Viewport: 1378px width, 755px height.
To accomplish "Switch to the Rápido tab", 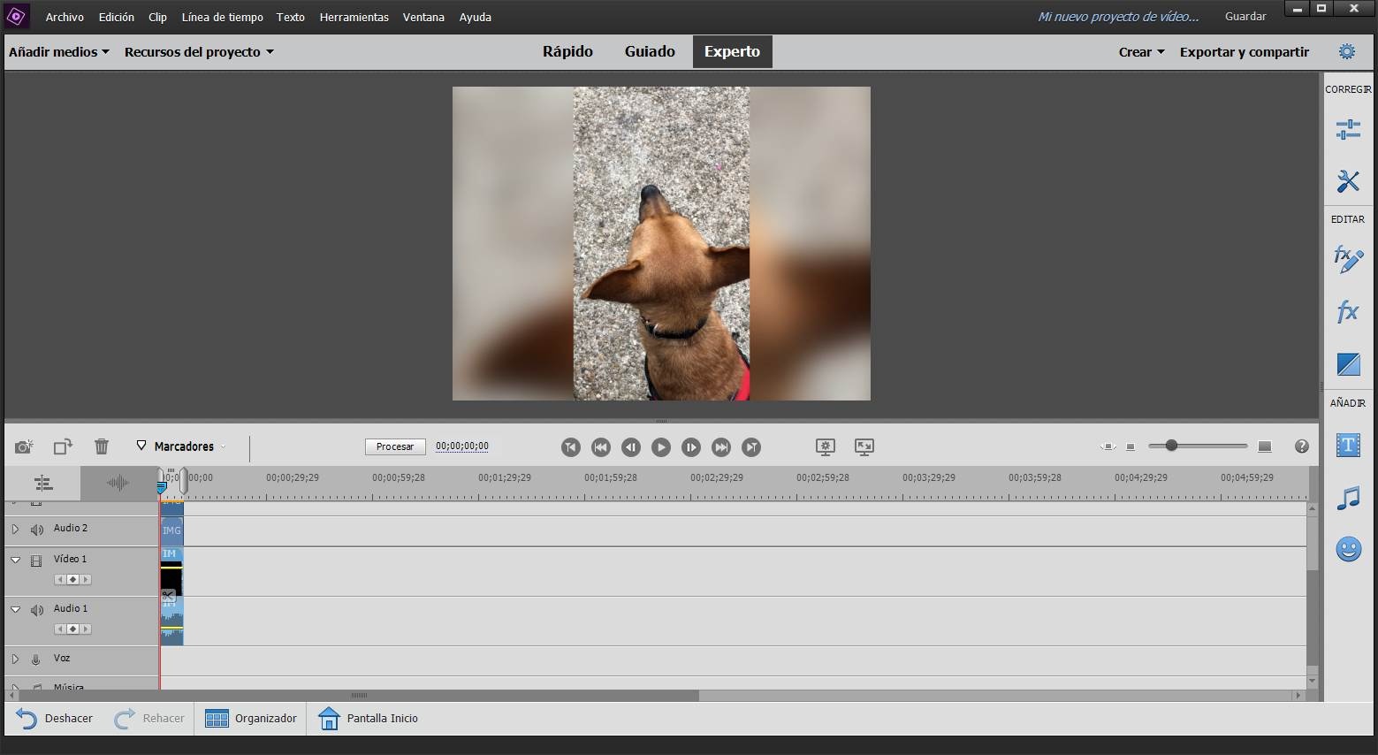I will click(x=567, y=51).
